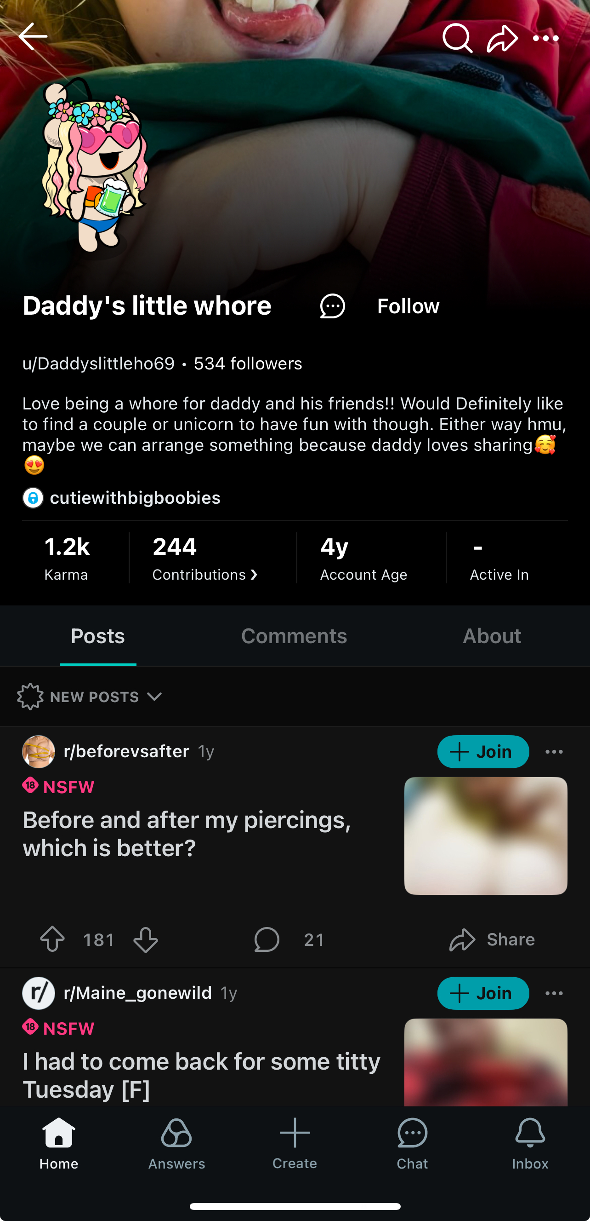Open options menu for r/beforevsafter post
The height and width of the screenshot is (1221, 590).
[554, 752]
